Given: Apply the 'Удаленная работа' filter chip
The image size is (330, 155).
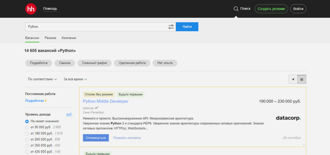Looking at the screenshot, I should (132, 63).
